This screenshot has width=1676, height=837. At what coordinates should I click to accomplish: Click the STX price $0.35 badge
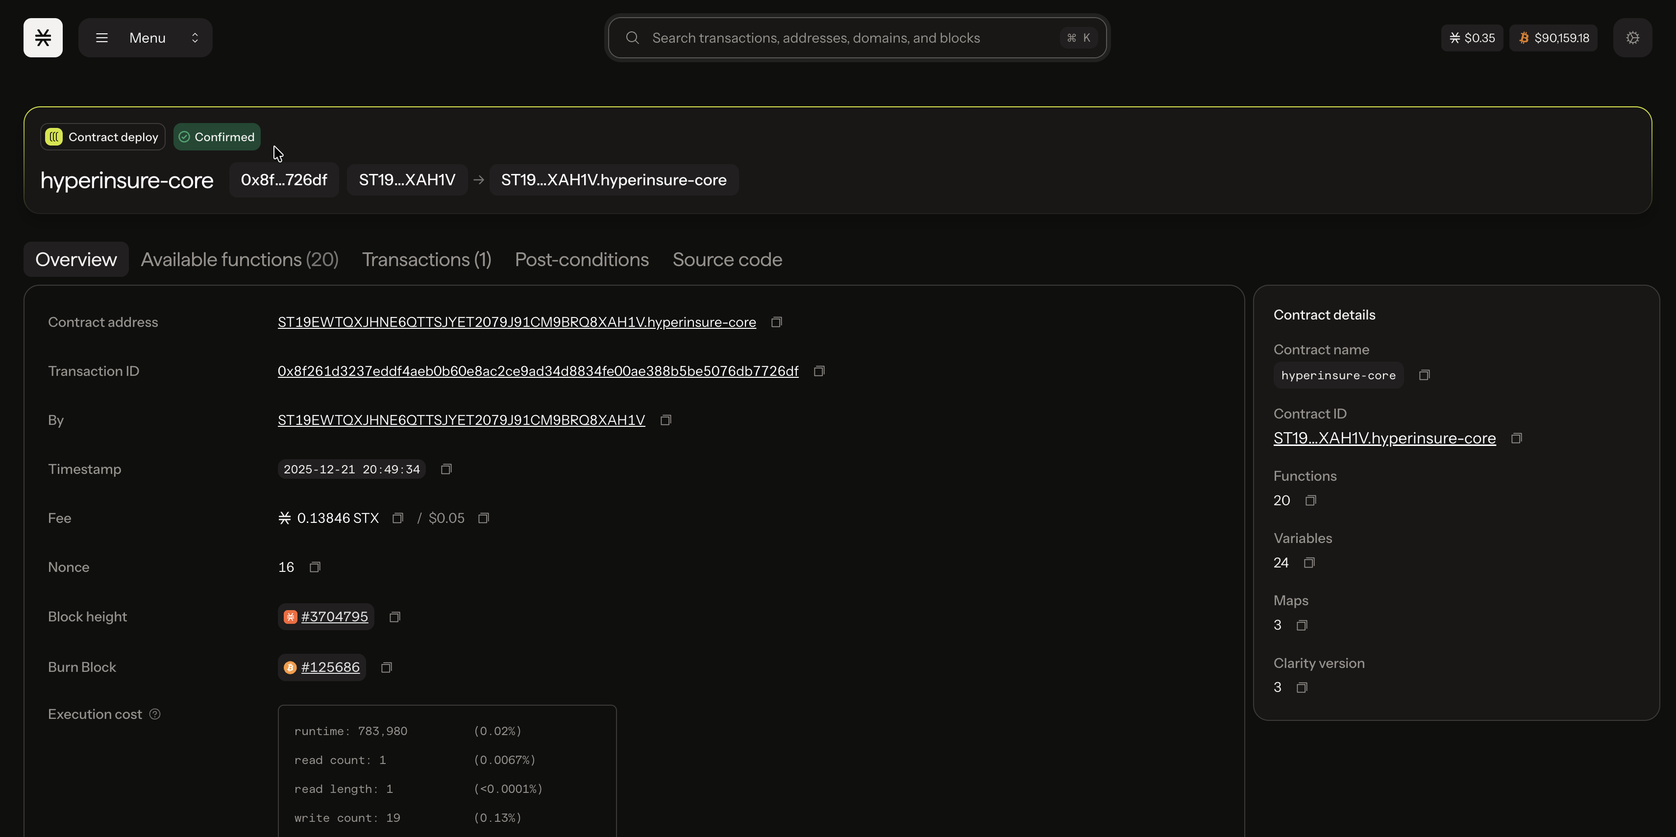1472,38
